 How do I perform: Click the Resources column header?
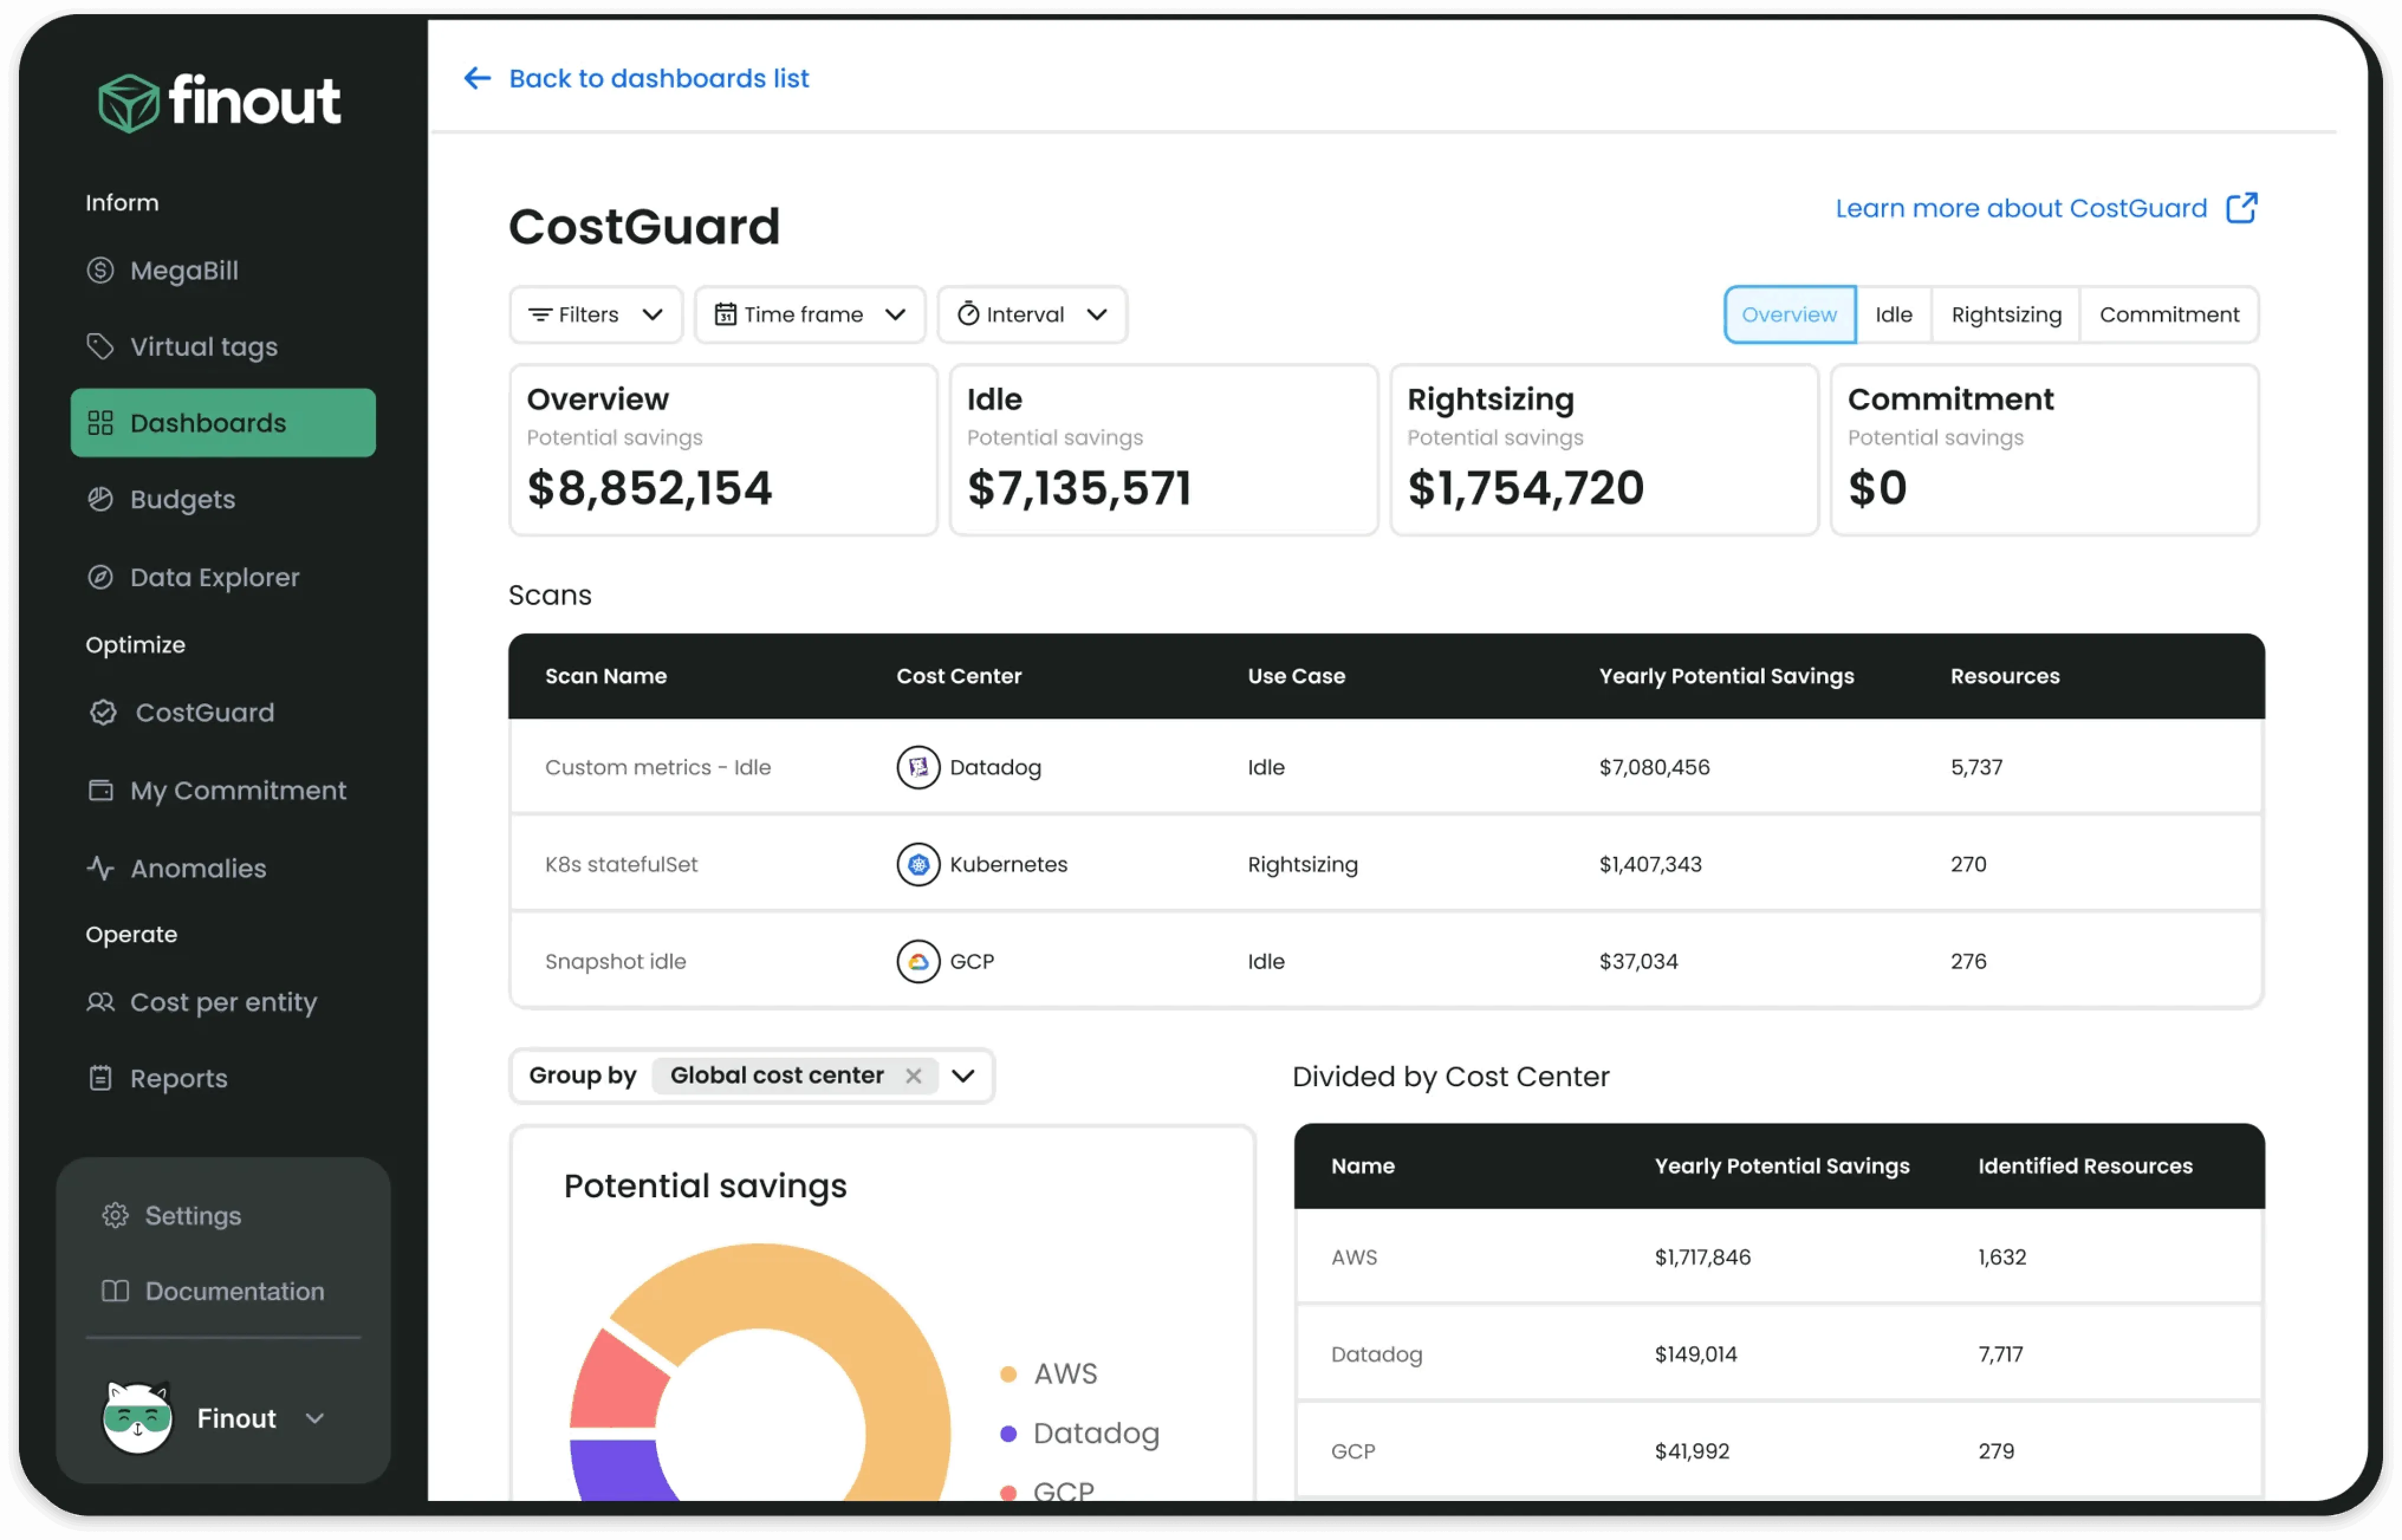point(2005,676)
